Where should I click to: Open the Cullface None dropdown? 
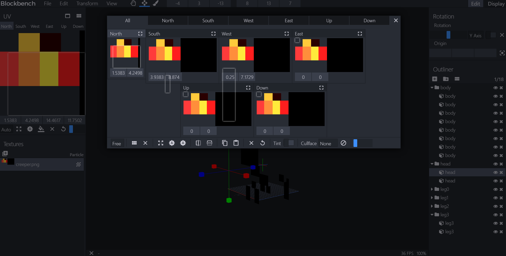point(328,143)
